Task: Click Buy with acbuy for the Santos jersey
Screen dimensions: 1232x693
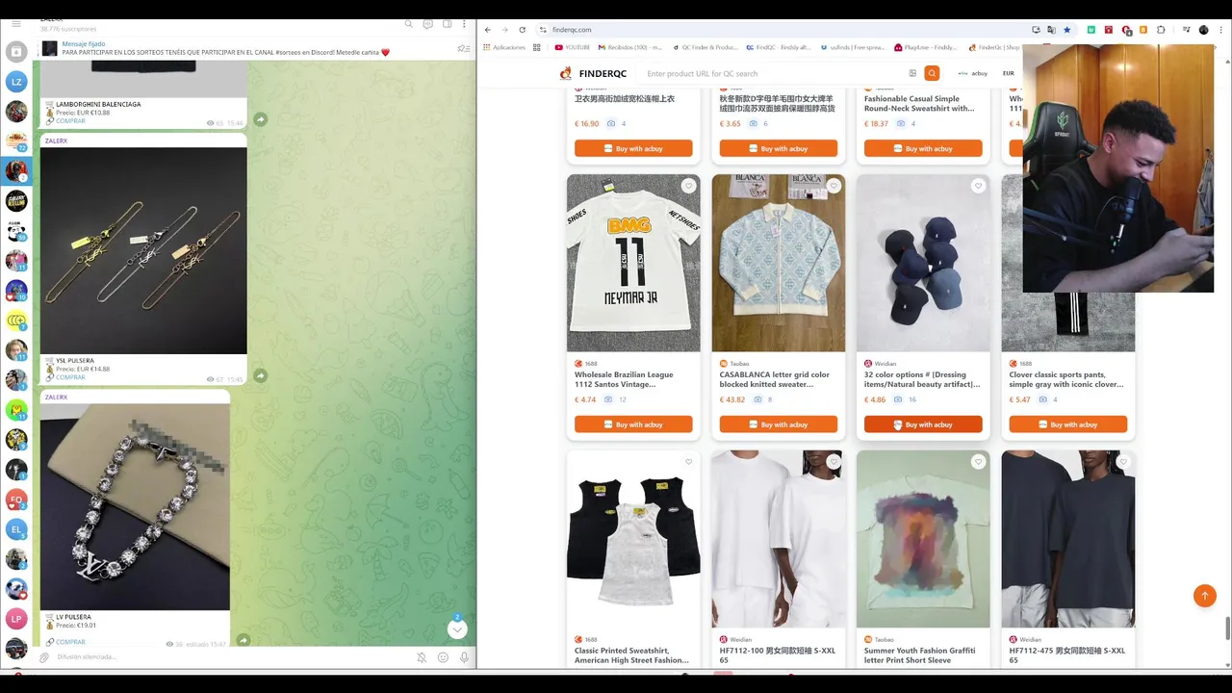Action: [633, 424]
